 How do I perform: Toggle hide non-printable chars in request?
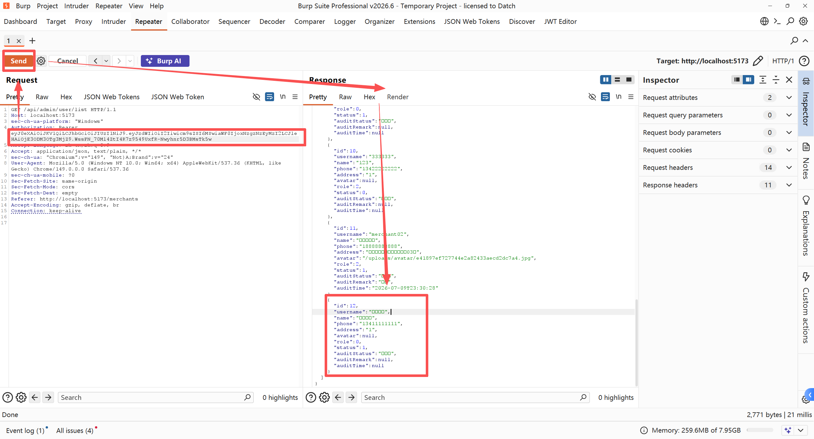click(x=256, y=96)
